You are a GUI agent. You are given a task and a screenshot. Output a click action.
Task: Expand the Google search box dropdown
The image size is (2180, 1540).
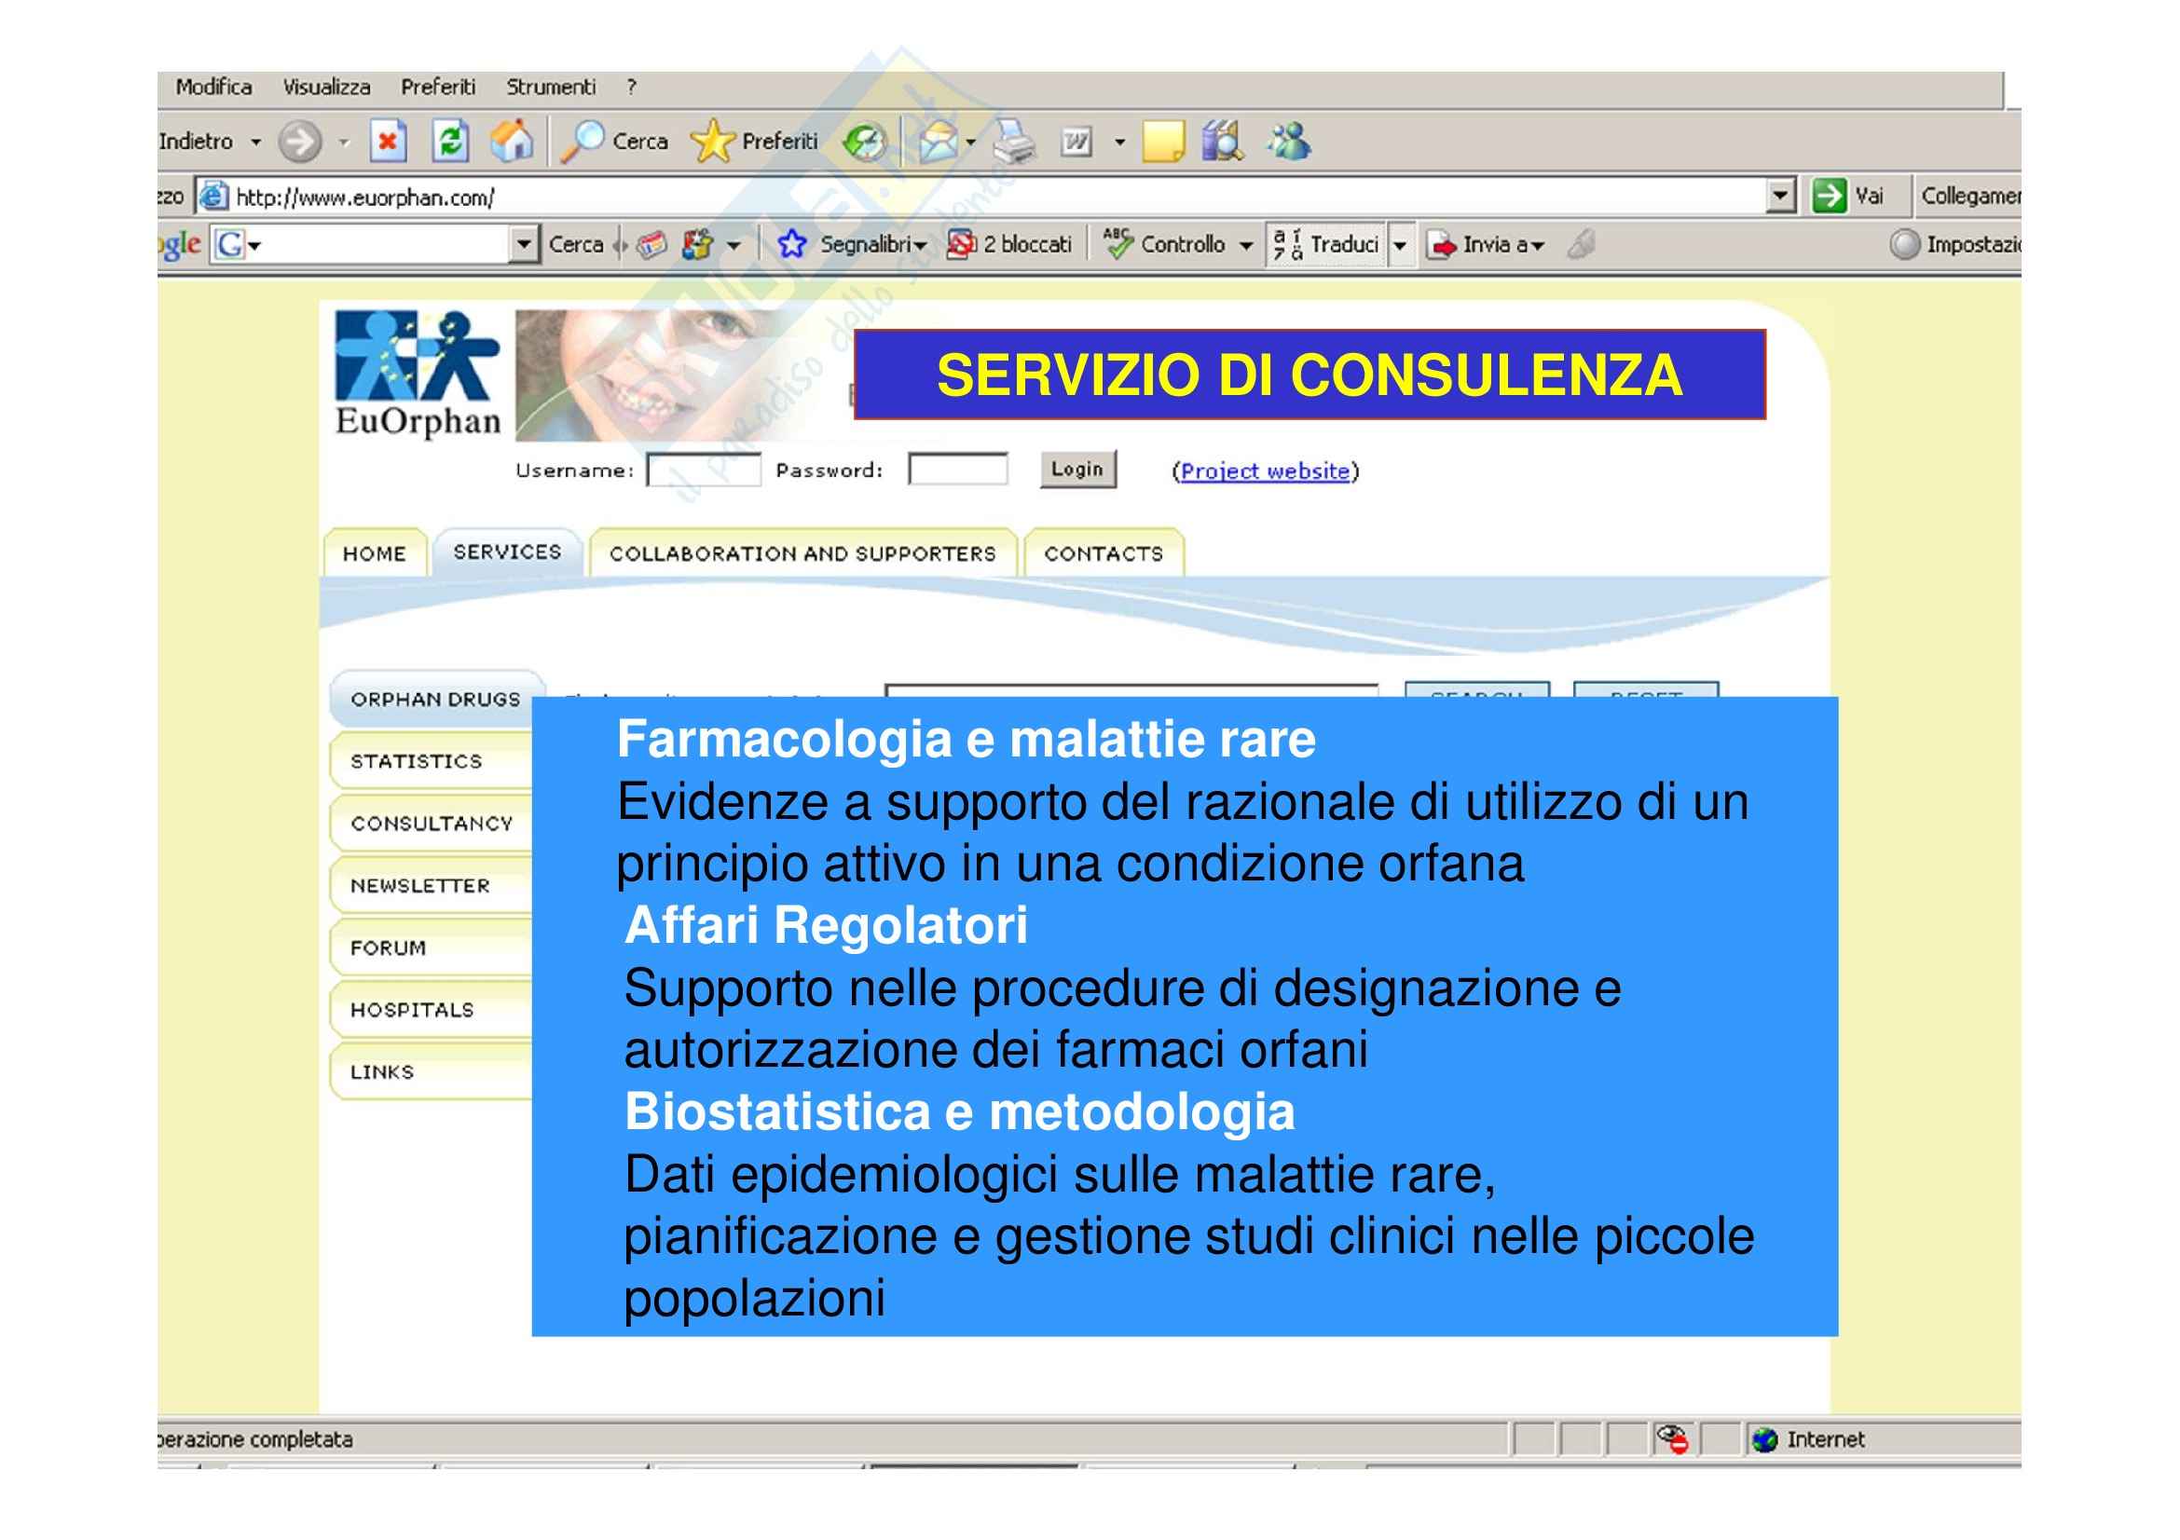point(523,245)
